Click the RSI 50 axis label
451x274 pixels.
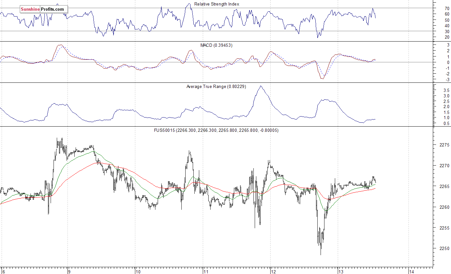[x=447, y=20]
